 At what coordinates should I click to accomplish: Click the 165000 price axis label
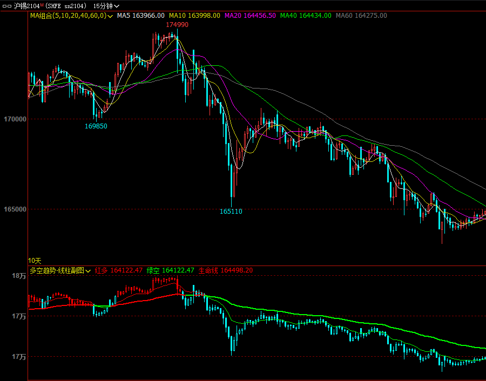tap(15, 209)
